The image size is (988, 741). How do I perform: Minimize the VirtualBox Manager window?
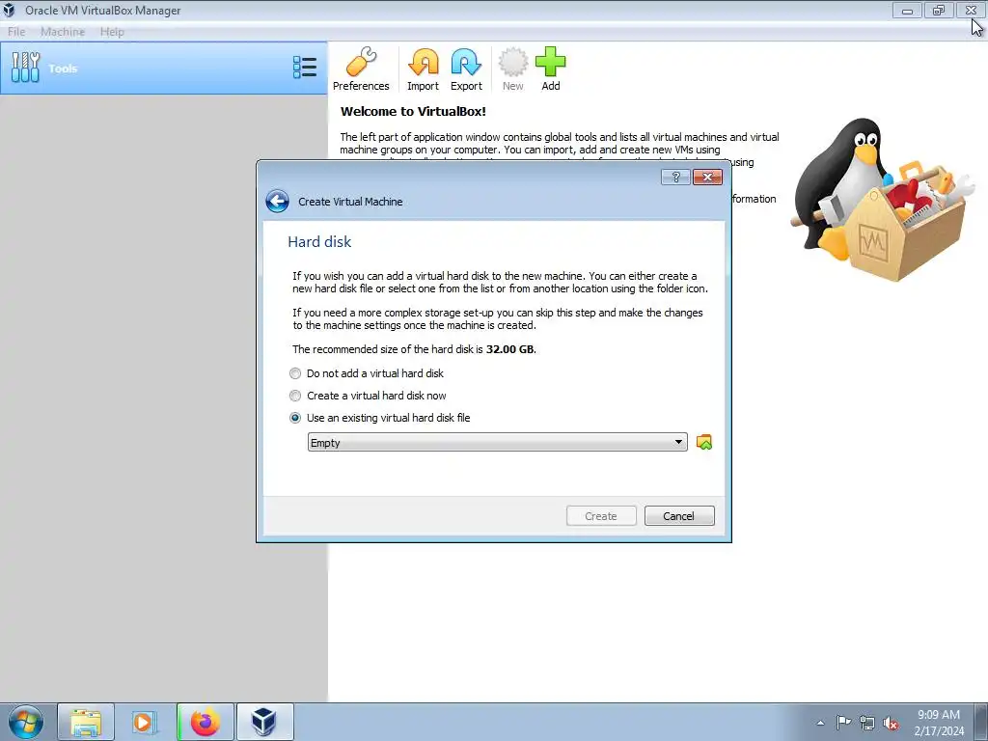pos(907,10)
